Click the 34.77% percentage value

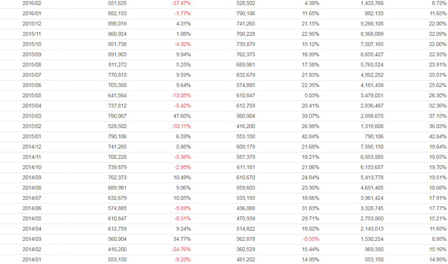182,239
